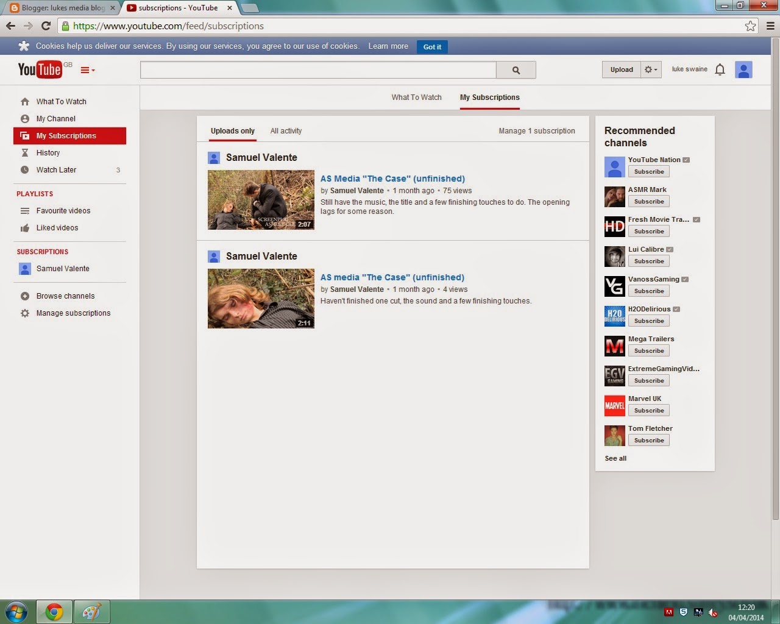Screen dimensions: 780x624
Task: Click the luke swaine account avatar
Action: coord(743,69)
